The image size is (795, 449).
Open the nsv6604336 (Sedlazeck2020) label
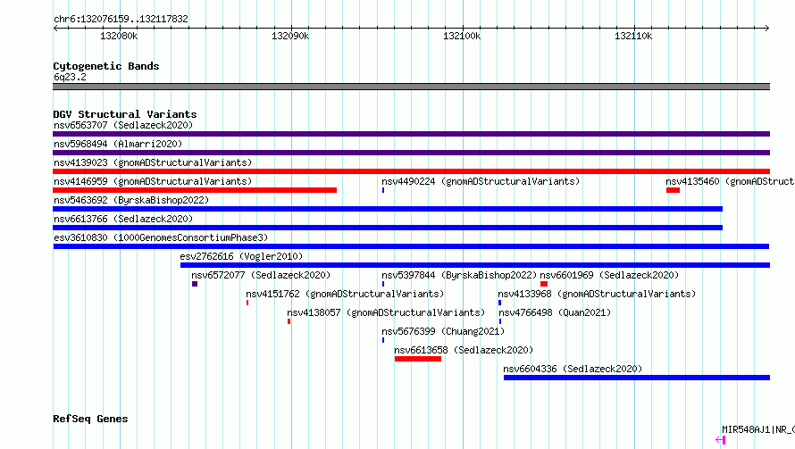click(x=573, y=369)
